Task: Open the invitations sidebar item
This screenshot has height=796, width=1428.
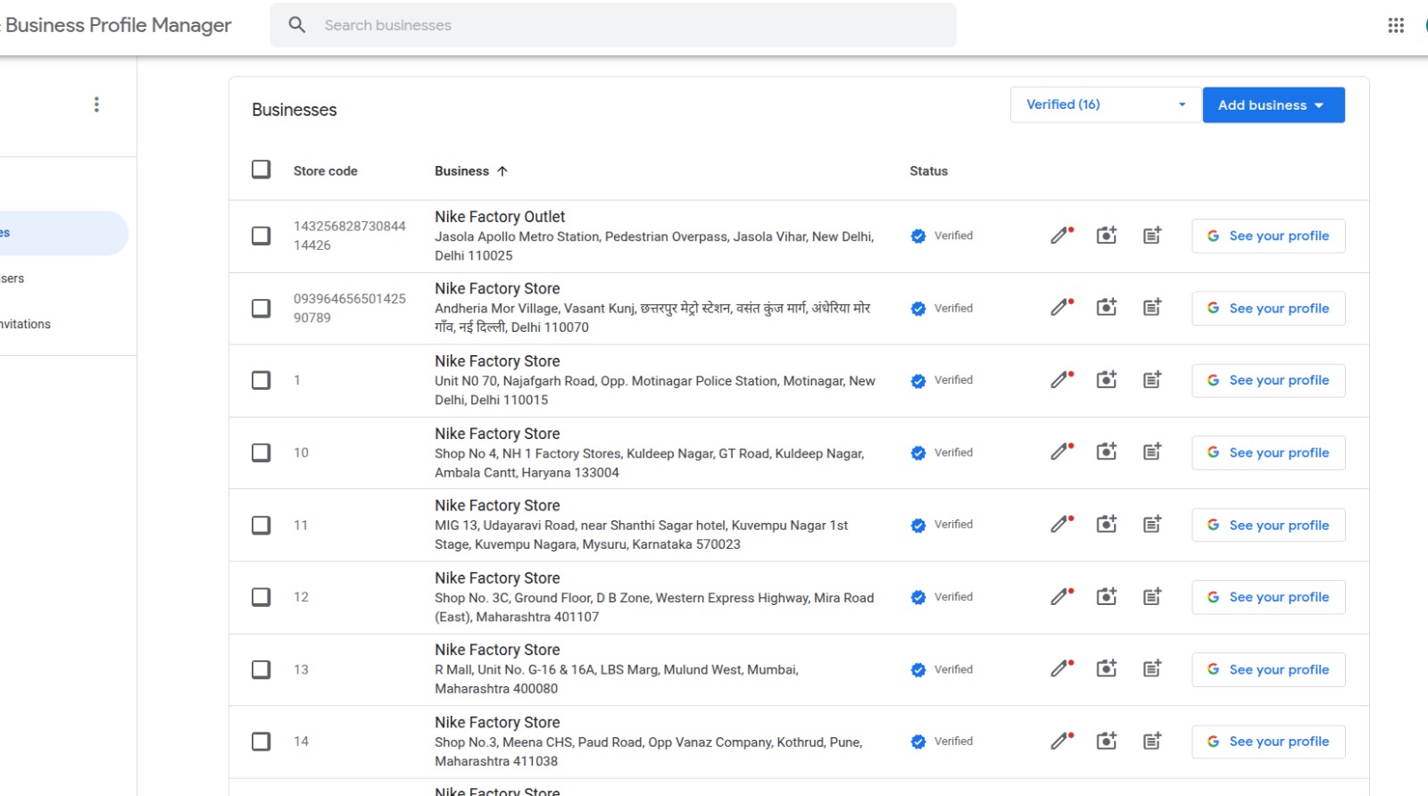Action: [27, 324]
